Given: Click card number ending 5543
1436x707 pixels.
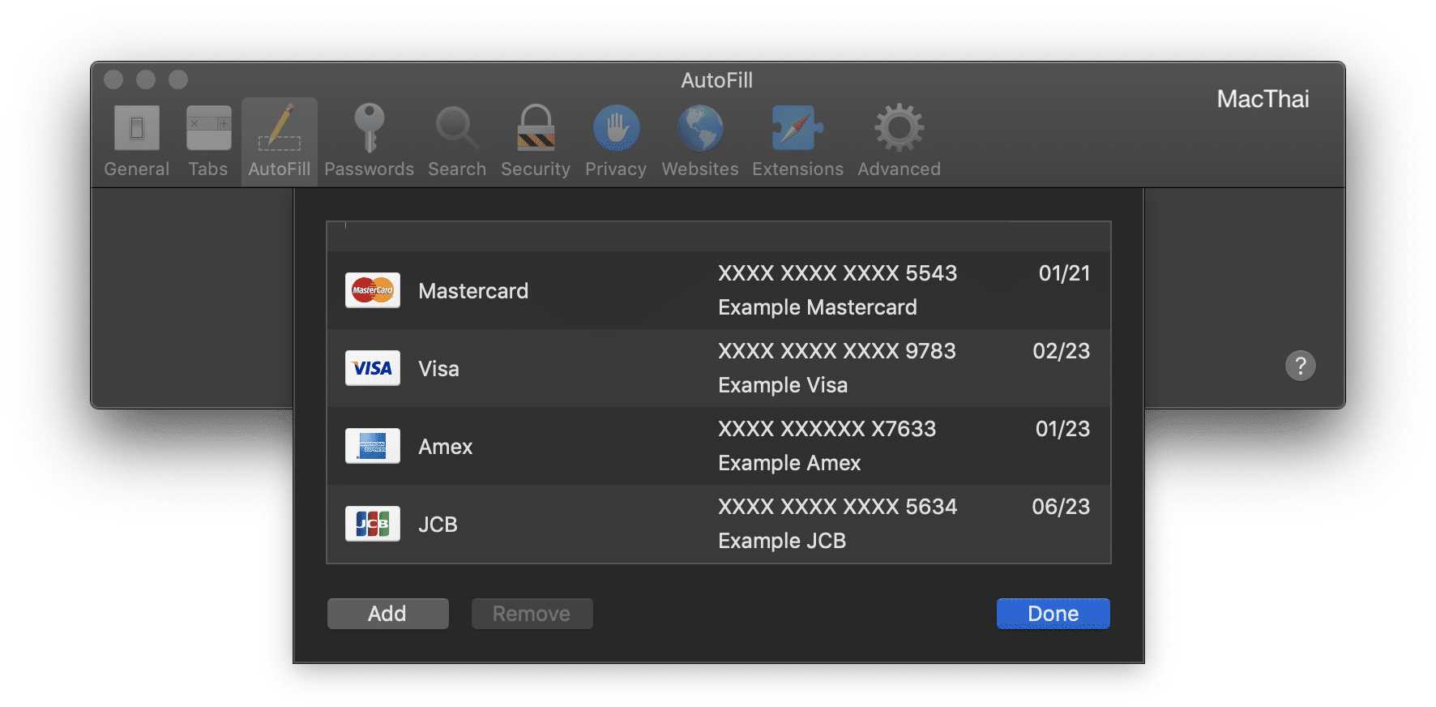Looking at the screenshot, I should [837, 273].
